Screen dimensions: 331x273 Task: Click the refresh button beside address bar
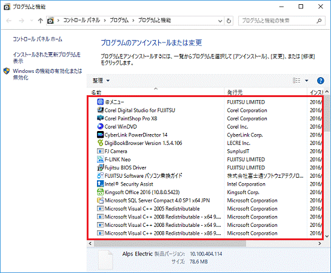click(229, 21)
